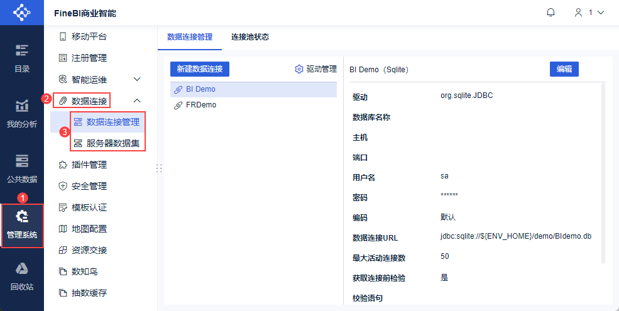The height and width of the screenshot is (311, 619).
Task: Click the 新建数据连接 button
Action: tap(200, 69)
